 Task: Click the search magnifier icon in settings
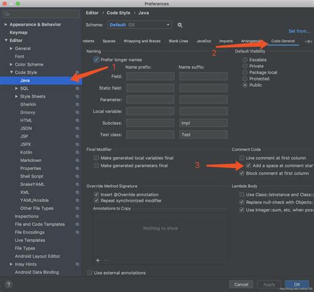[7, 14]
